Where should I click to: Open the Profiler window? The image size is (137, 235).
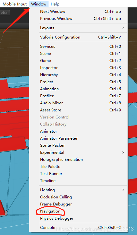pos(78,96)
